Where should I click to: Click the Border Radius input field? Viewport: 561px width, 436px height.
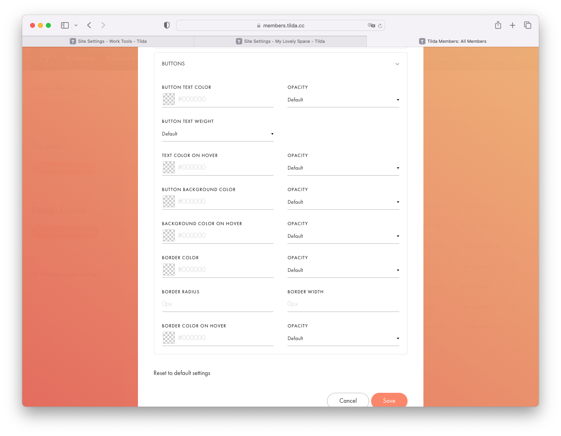point(217,304)
